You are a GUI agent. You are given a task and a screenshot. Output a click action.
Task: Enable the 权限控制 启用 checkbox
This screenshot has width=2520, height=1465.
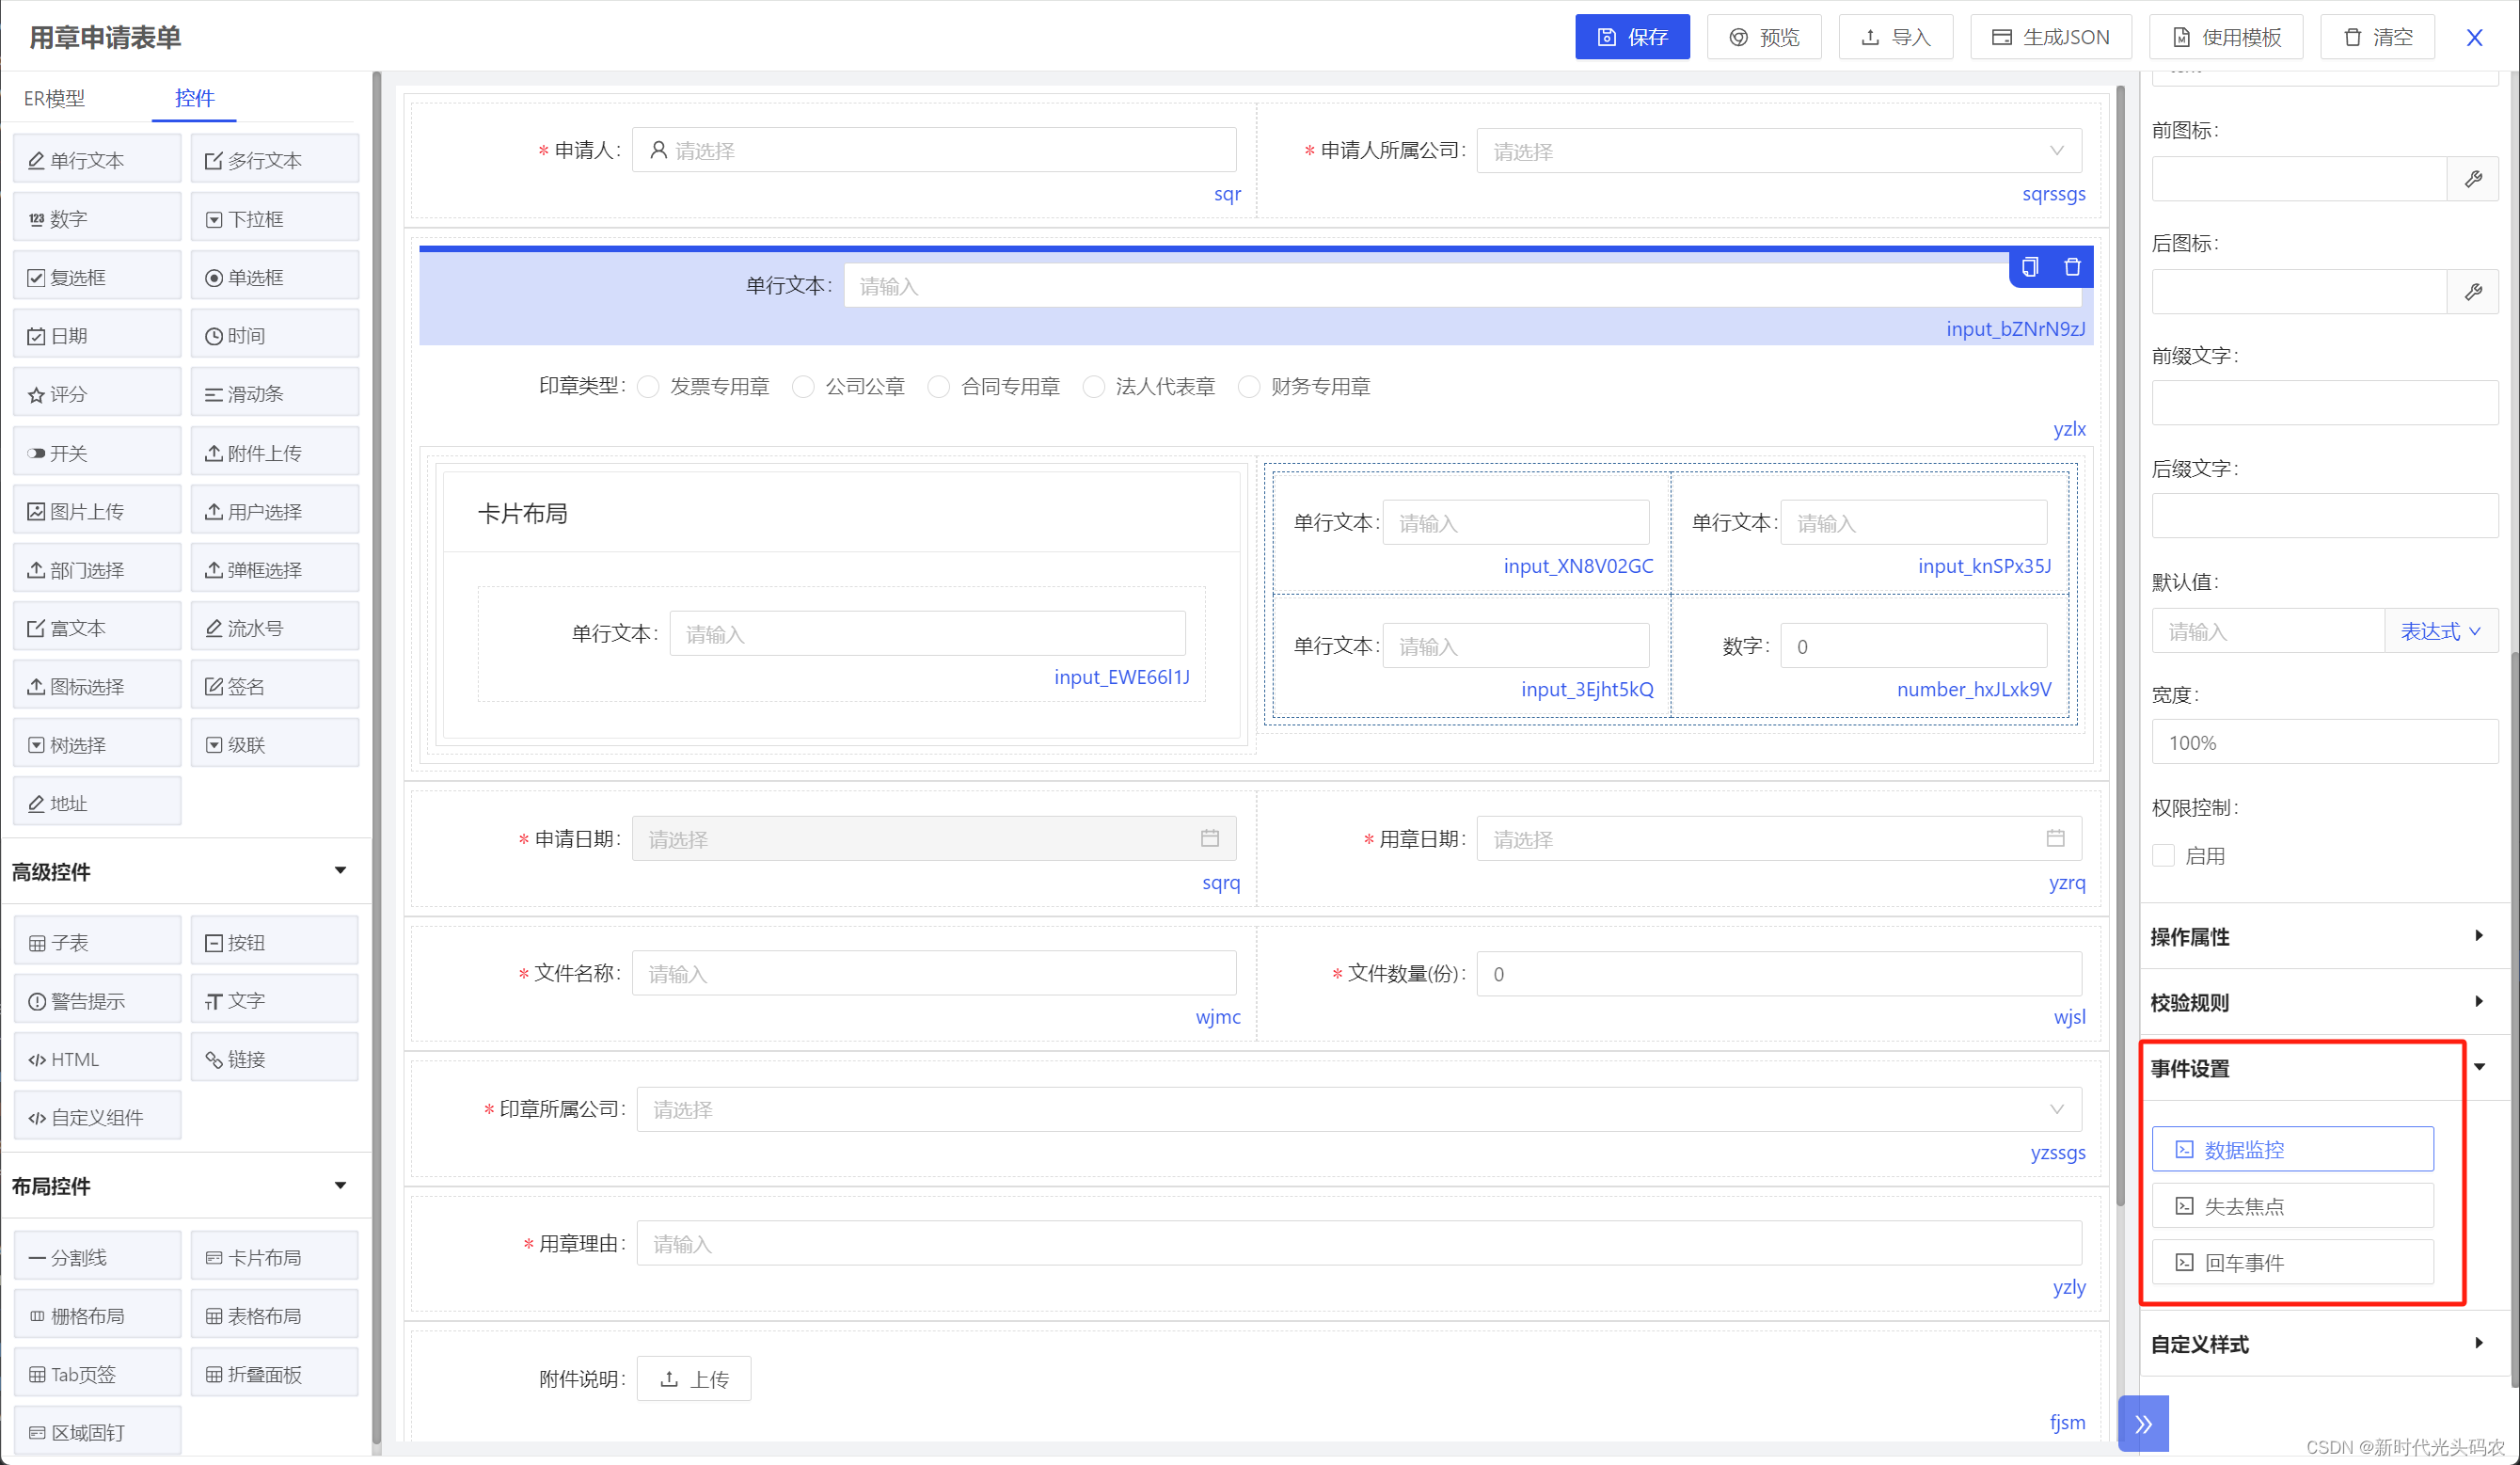[x=2163, y=855]
